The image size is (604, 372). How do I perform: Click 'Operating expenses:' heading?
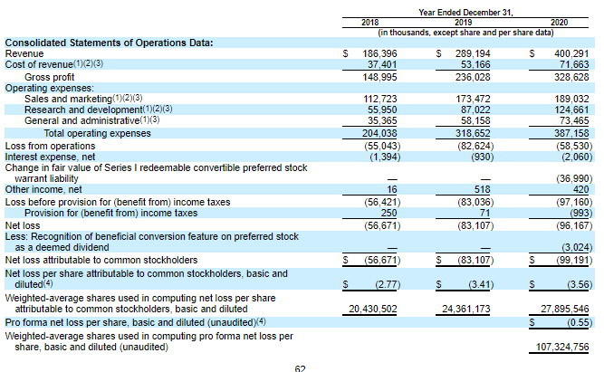pos(49,88)
